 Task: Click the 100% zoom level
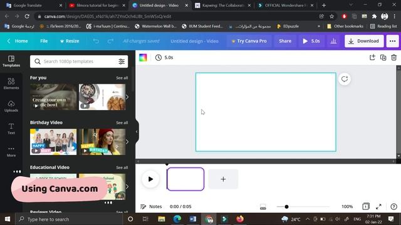(x=347, y=206)
